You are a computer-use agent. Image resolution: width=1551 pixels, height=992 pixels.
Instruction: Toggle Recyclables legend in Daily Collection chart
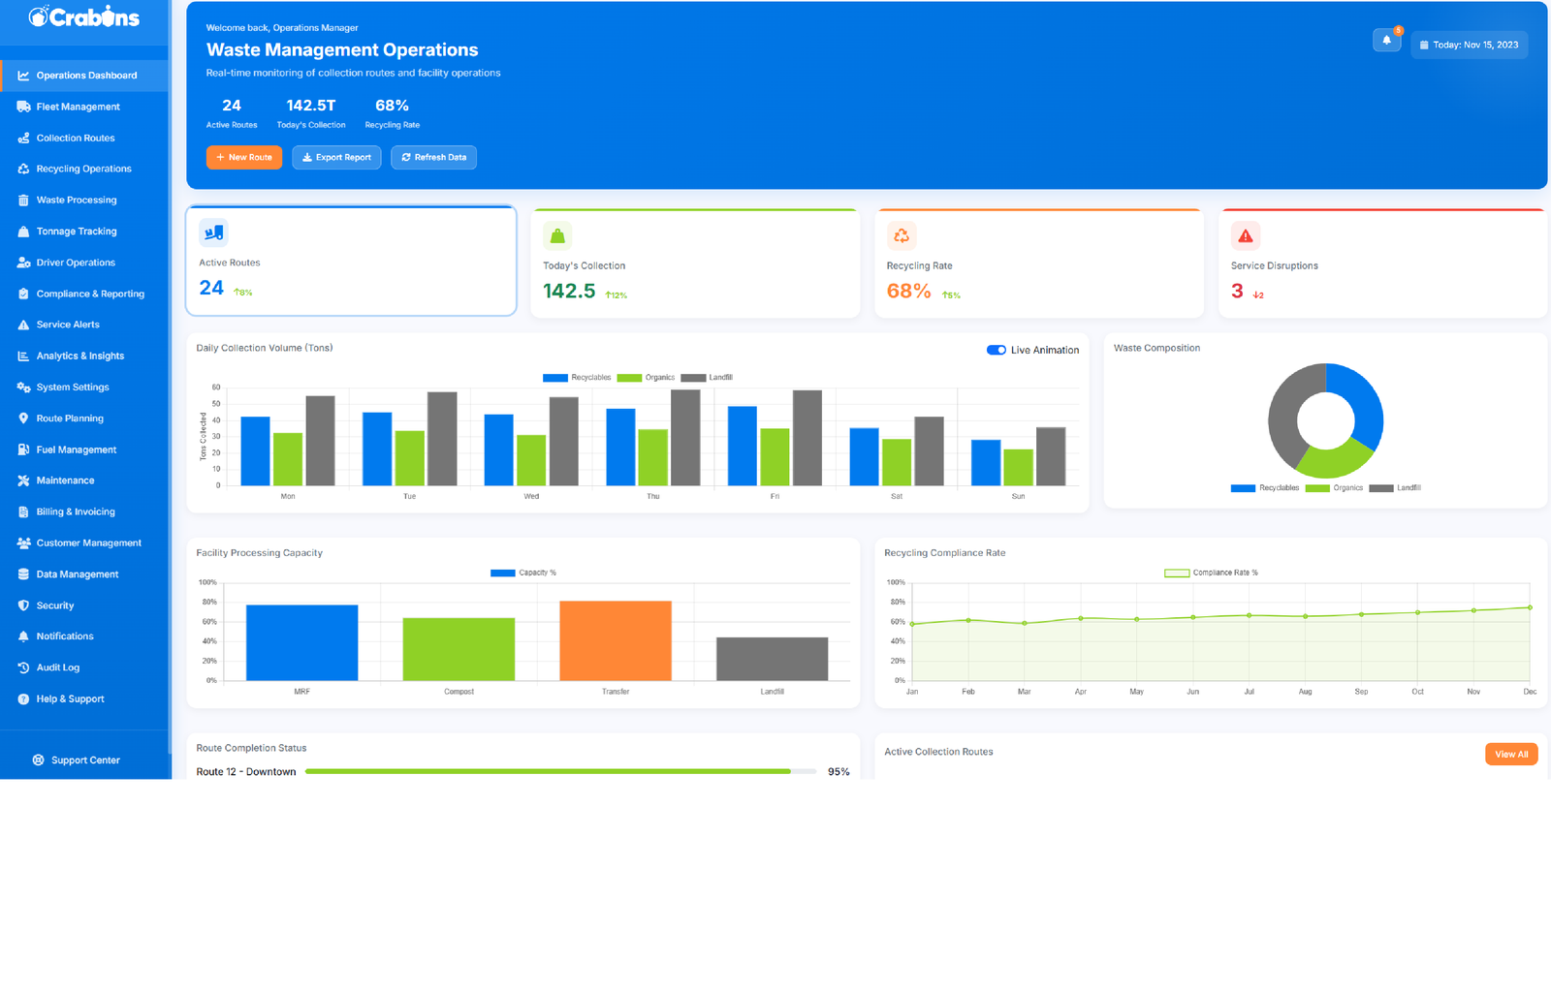click(577, 378)
